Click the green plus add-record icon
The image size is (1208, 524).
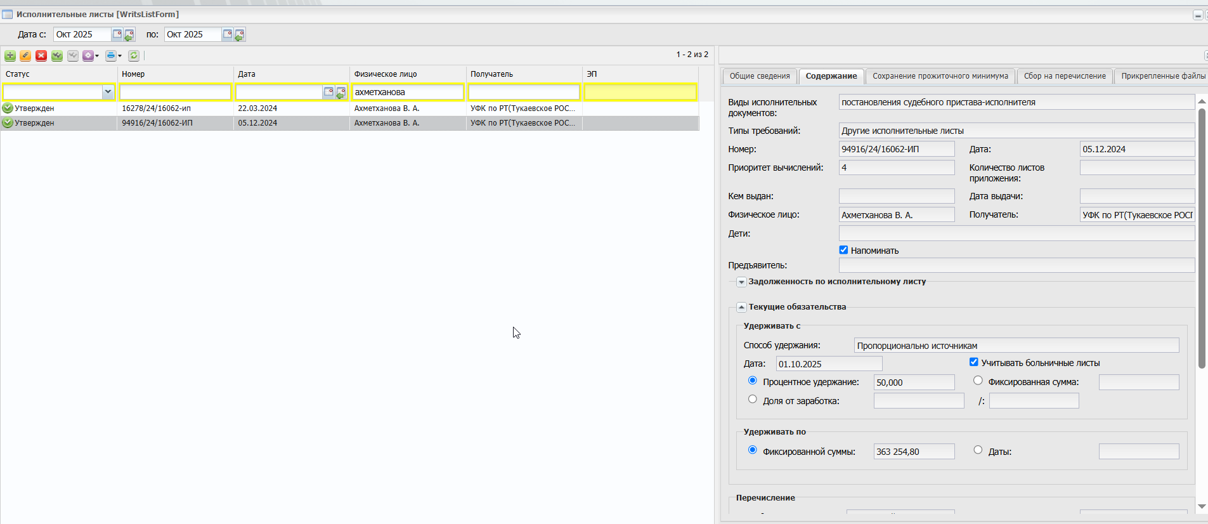[x=10, y=56]
